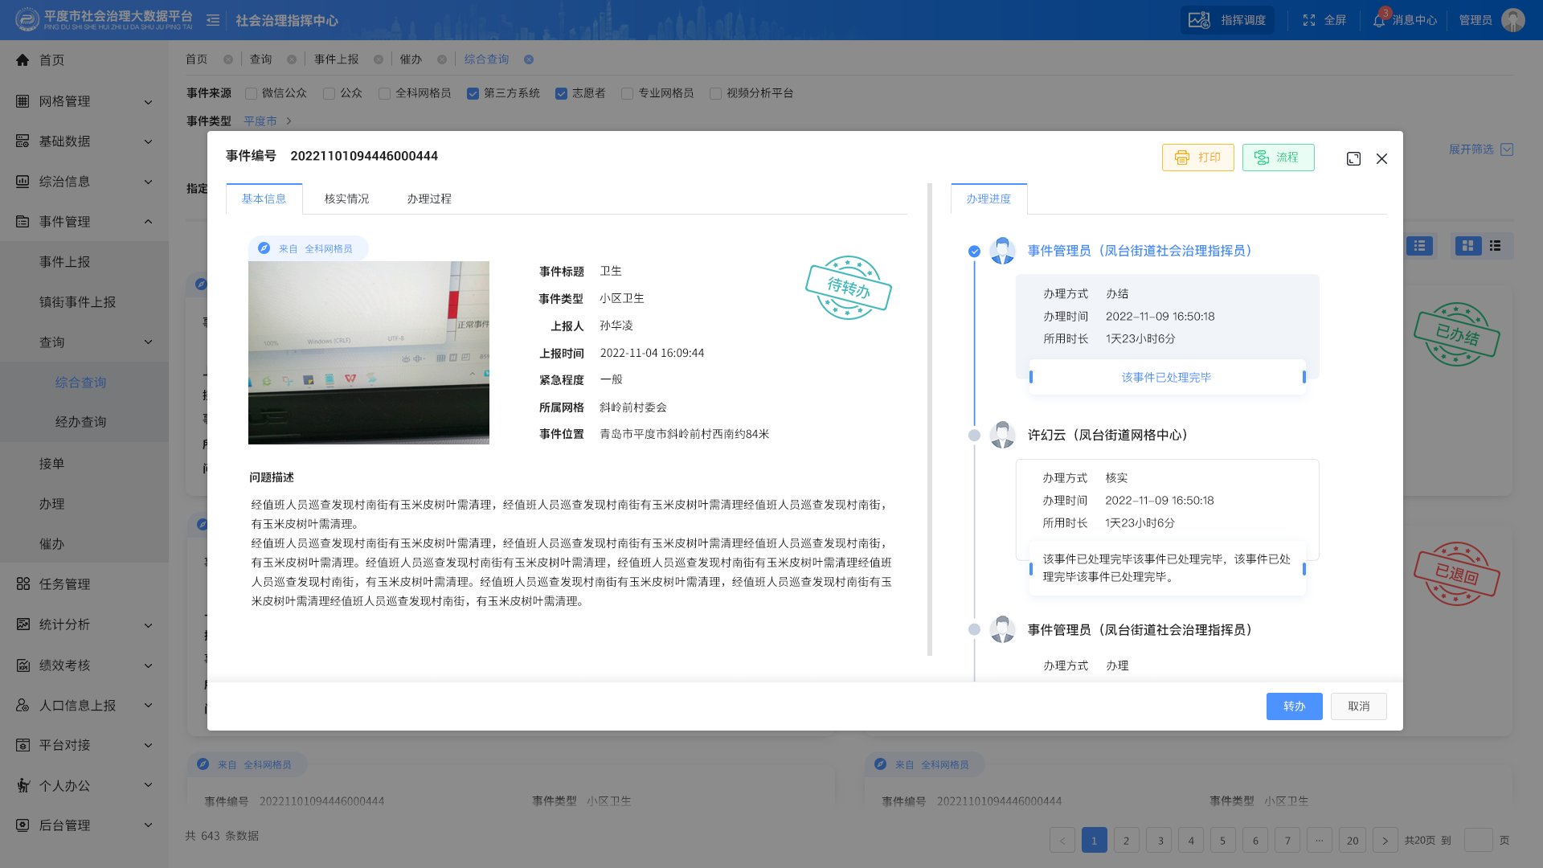Click the 全屏 fullscreen icon
1543x868 pixels.
pos(1309,20)
